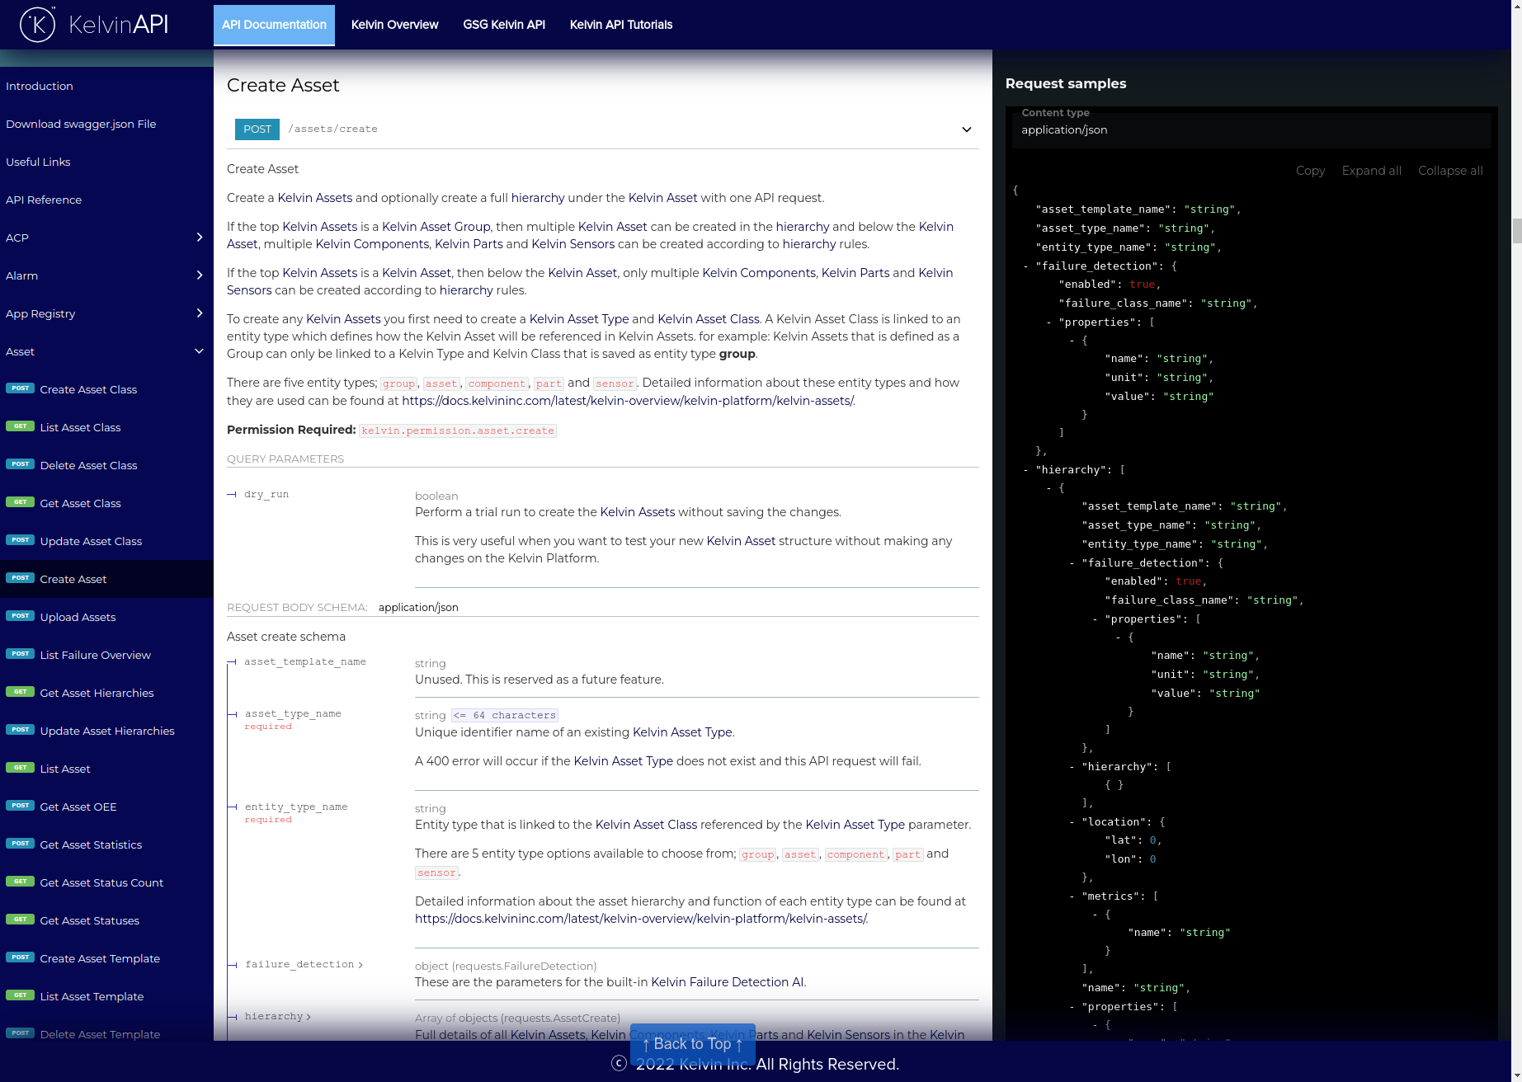Click the POST badge beside Get Asset OEE
Viewport: 1522px width, 1082px height.
click(x=20, y=806)
